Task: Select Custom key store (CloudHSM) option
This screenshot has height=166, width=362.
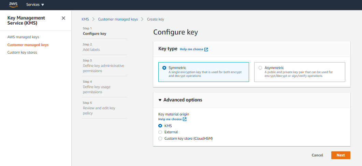Action: tap(160, 139)
